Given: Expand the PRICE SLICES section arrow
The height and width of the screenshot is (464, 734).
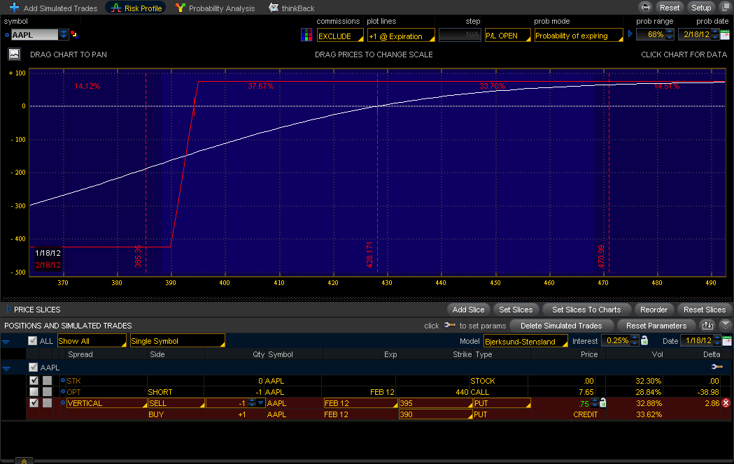Looking at the screenshot, I should [8, 310].
